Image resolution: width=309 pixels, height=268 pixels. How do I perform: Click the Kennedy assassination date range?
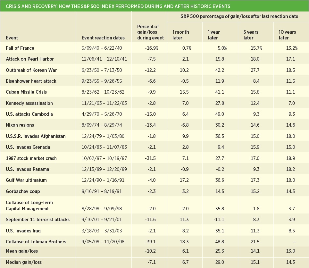(104, 103)
